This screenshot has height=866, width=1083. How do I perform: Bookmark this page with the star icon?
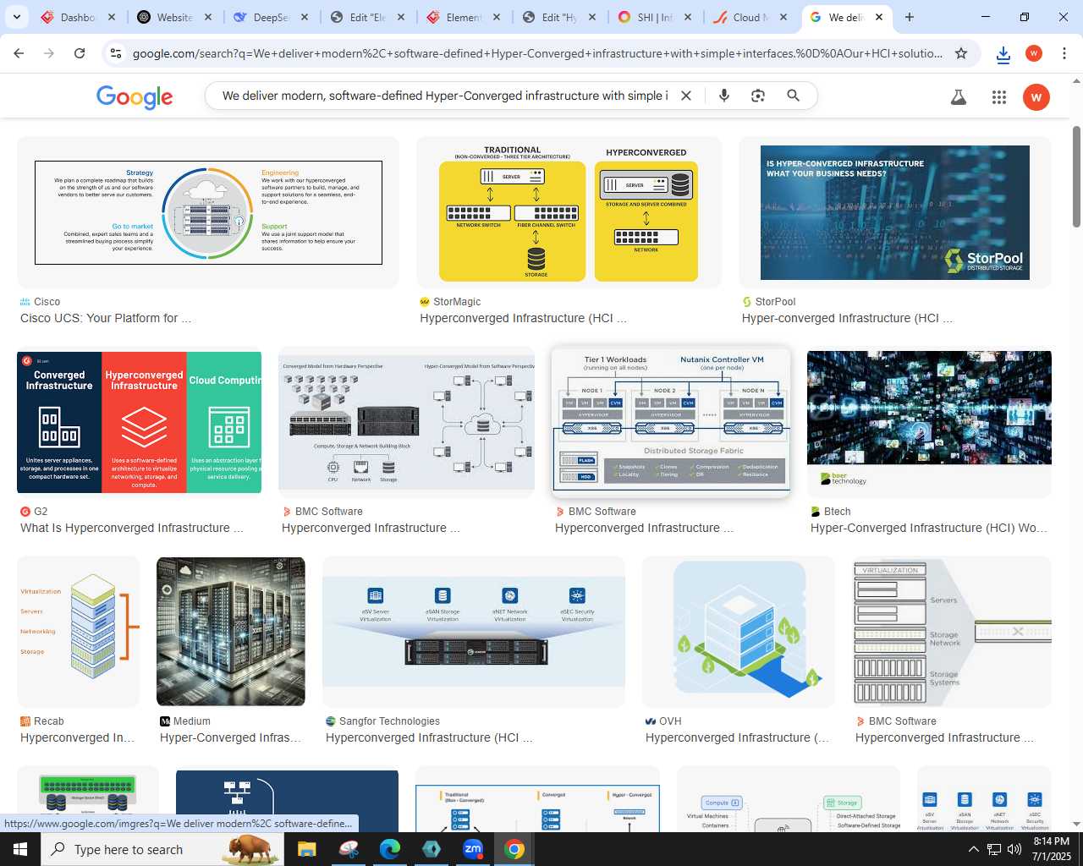pos(961,53)
